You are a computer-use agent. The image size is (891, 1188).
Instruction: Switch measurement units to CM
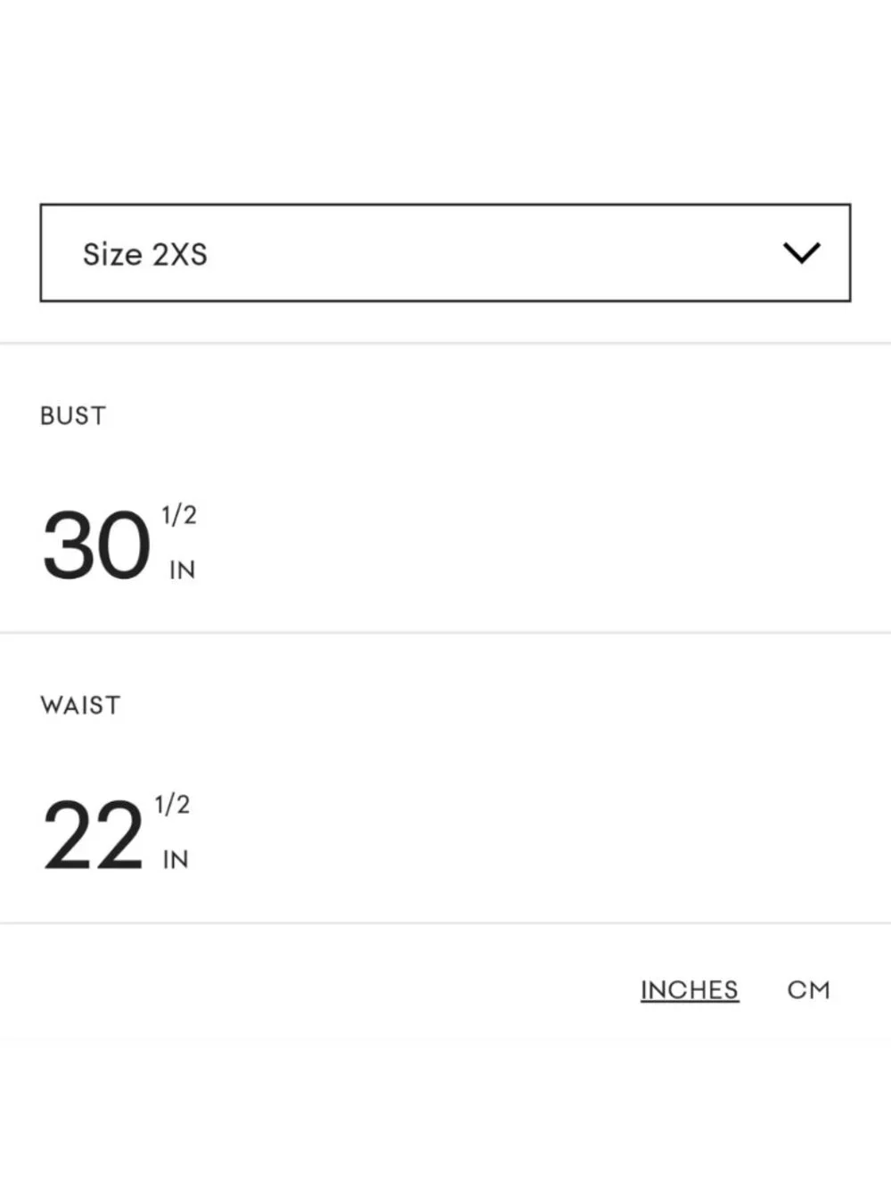[x=808, y=990]
